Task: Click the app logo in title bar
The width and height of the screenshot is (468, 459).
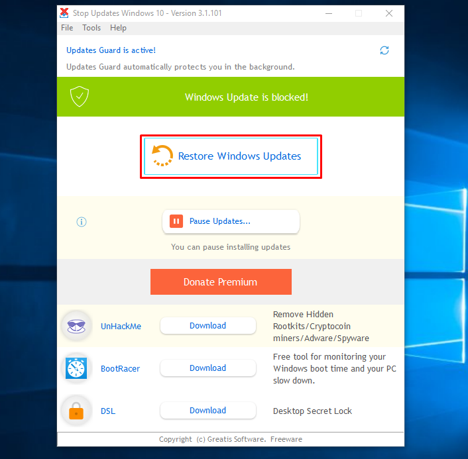Action: pyautogui.click(x=64, y=13)
